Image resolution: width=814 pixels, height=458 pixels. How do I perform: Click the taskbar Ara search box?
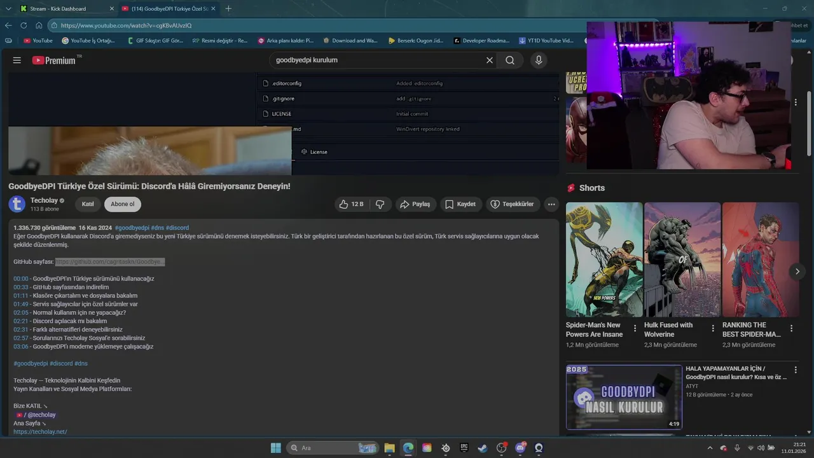[332, 448]
